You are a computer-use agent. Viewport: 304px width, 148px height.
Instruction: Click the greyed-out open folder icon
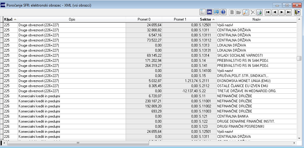[239, 12]
